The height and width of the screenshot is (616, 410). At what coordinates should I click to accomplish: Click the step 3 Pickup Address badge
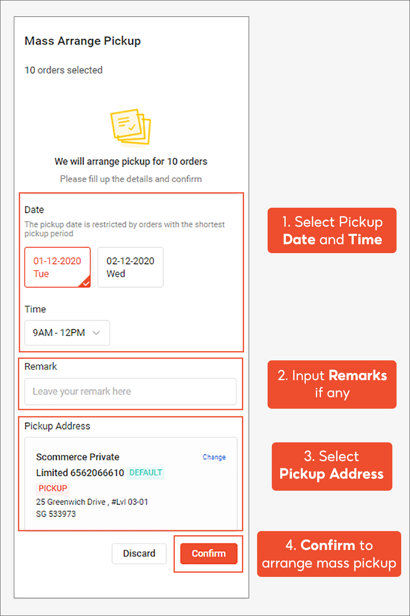point(332,466)
